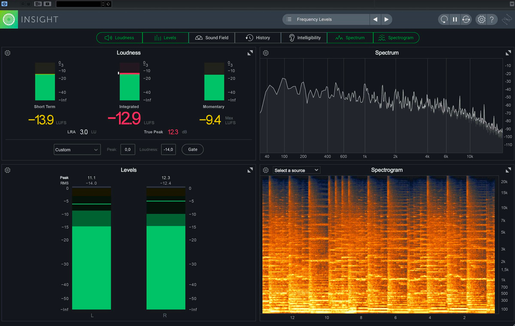Screen dimensions: 515x326
Task: Click the reset meters circular arrow icon
Action: 444,19
